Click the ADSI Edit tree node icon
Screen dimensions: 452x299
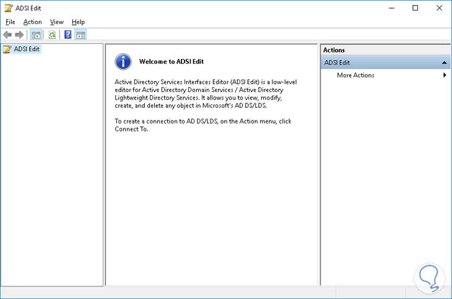click(7, 49)
